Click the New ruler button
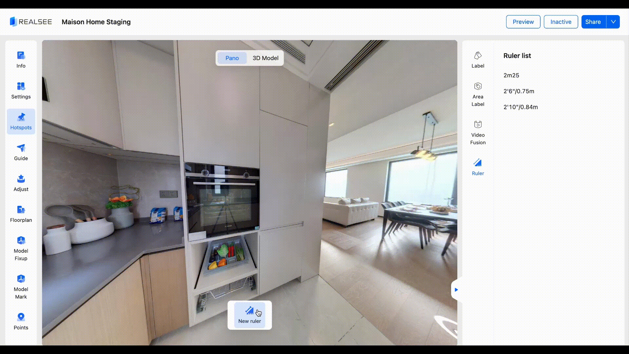This screenshot has height=354, width=629. tap(250, 315)
